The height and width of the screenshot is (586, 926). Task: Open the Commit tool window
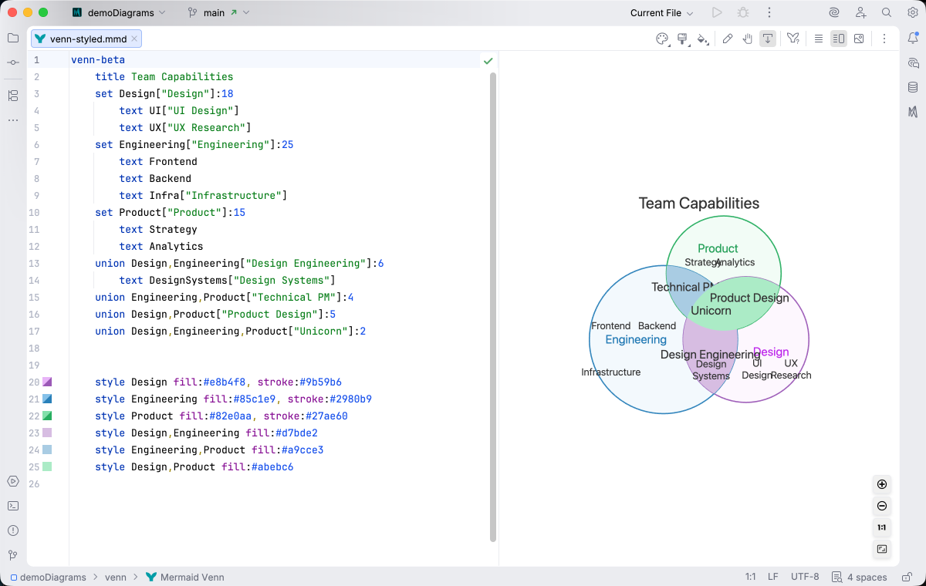pyautogui.click(x=12, y=62)
